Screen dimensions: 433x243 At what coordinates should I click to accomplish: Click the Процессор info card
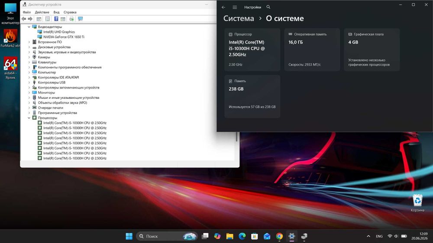coord(252,50)
